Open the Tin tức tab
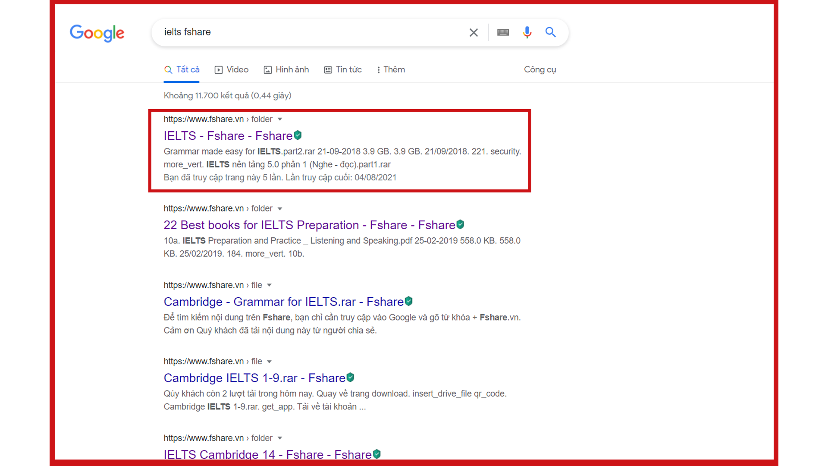This screenshot has width=828, height=466. (343, 69)
